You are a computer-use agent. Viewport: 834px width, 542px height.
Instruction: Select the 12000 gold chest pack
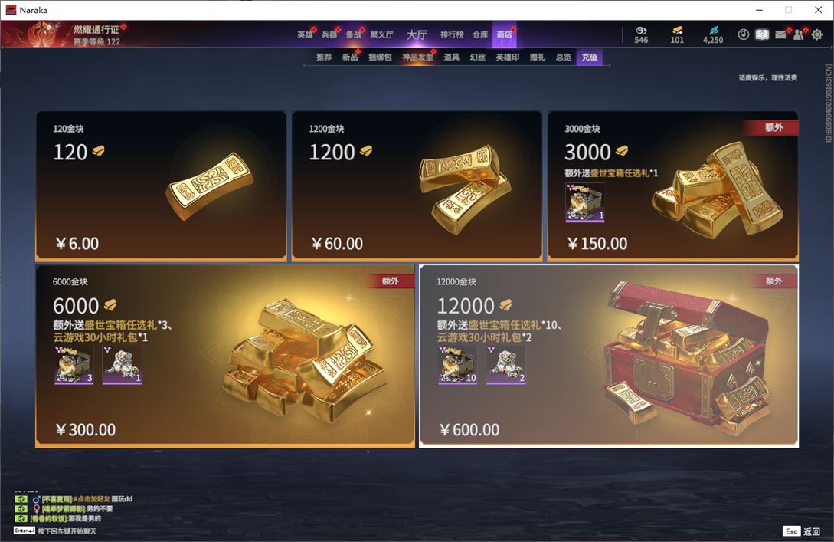609,356
